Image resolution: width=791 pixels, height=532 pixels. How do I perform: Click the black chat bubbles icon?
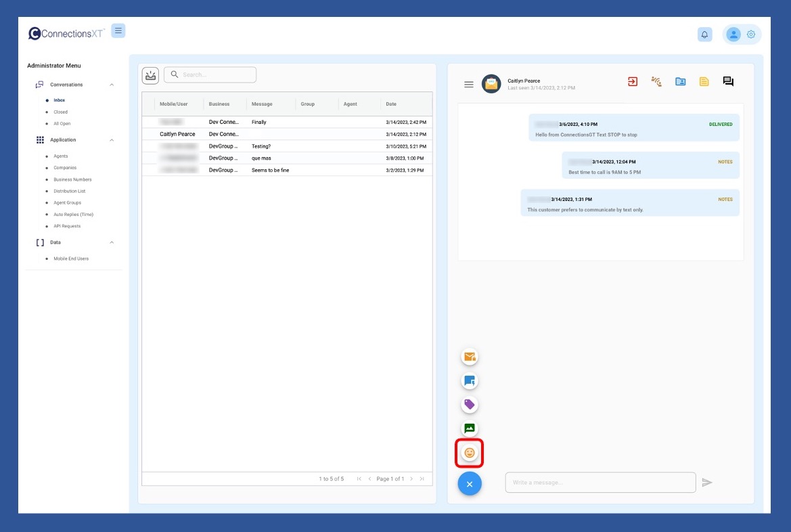(728, 82)
